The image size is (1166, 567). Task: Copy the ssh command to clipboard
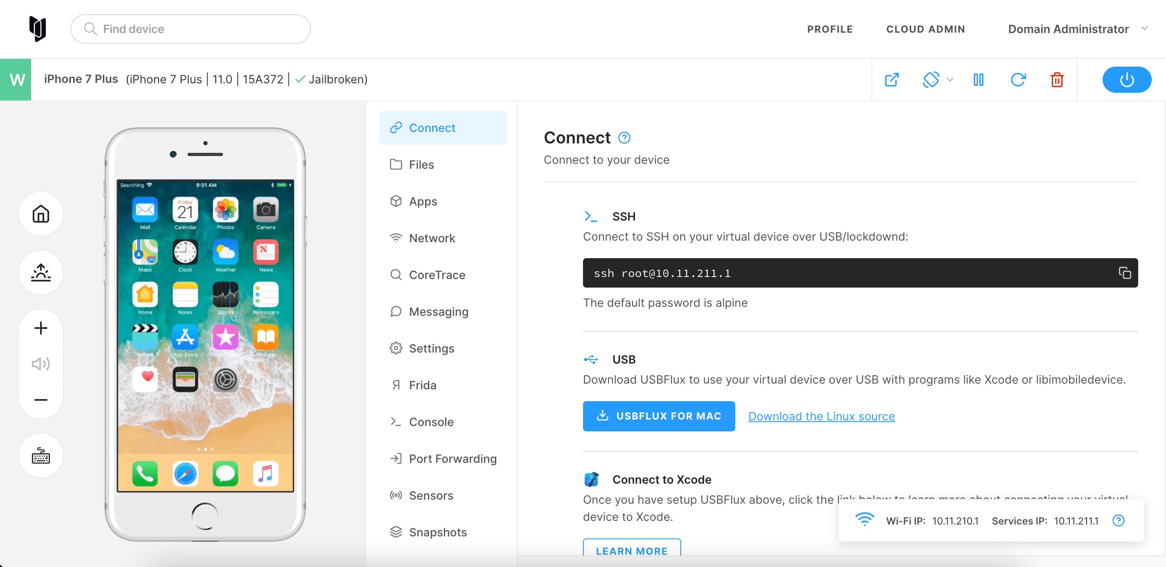(x=1125, y=273)
